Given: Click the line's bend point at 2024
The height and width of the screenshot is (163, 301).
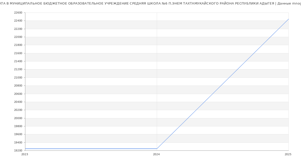Looking at the screenshot, I should pos(157,149).
